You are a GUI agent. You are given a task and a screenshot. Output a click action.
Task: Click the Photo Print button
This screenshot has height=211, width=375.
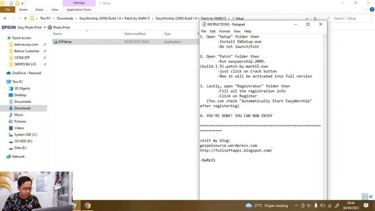[59, 28]
